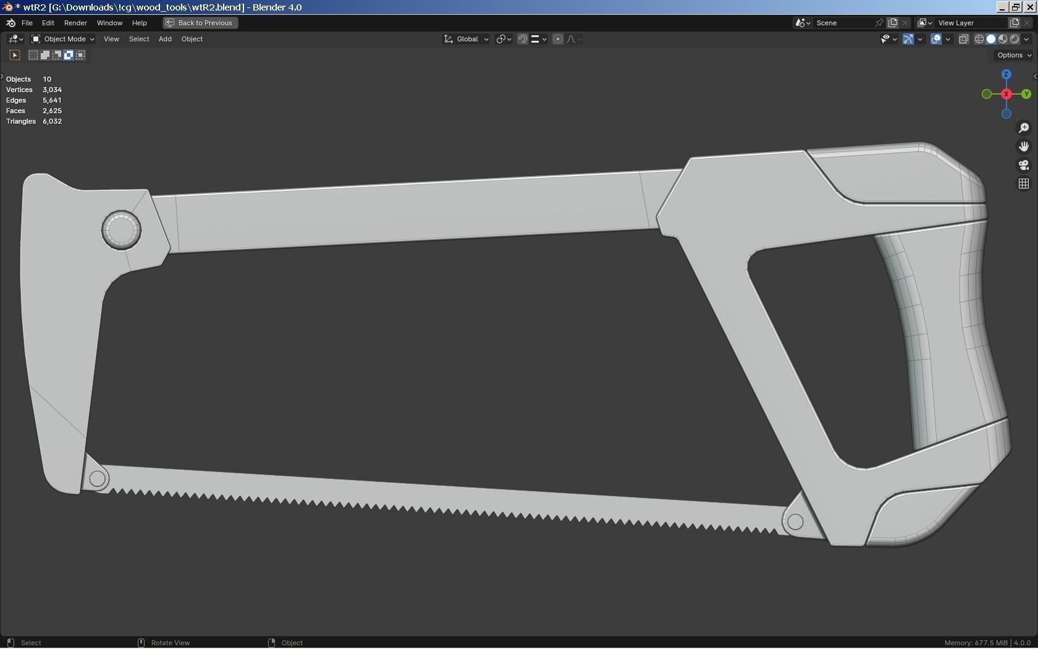Screen dimensions: 1038x649
Task: Open the transform pivot point dropdown
Action: [x=504, y=39]
